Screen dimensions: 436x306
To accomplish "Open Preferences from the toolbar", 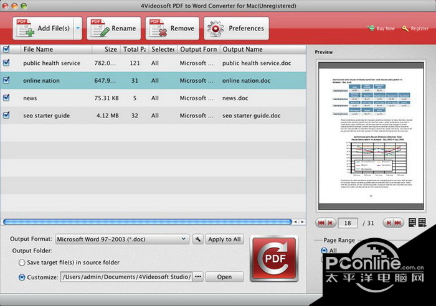I will 236,29.
